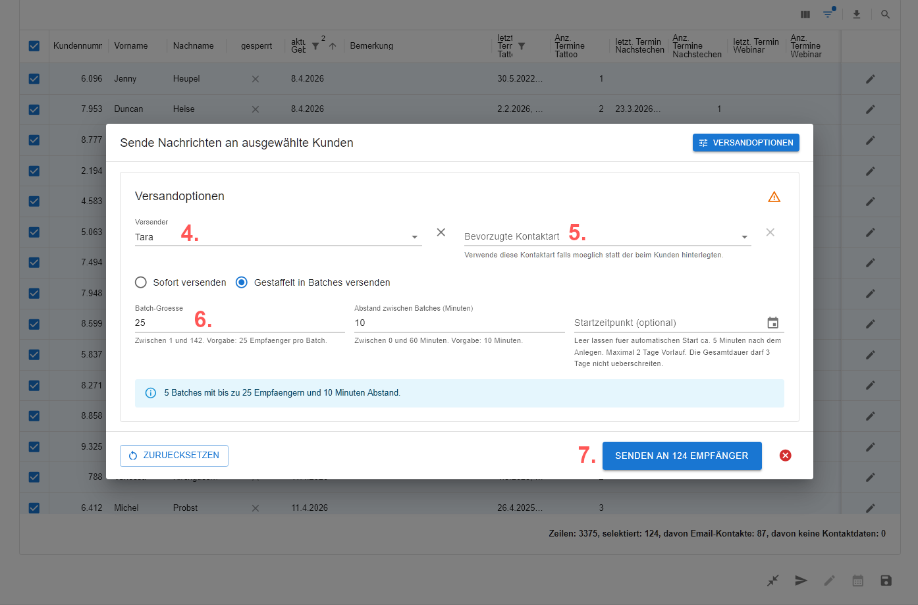The width and height of the screenshot is (918, 605).
Task: Edit Michel Probst row pencil icon
Action: (x=871, y=508)
